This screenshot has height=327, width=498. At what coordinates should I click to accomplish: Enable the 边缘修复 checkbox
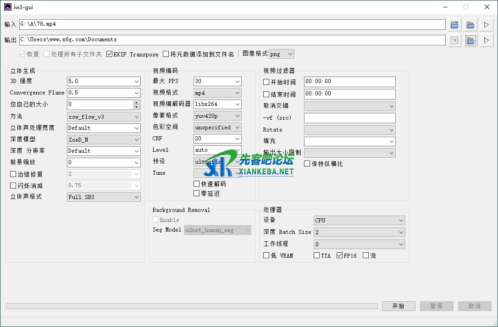point(13,174)
